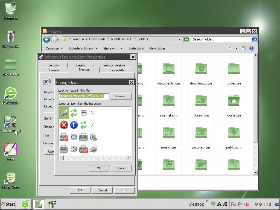Click the green browser icon in taskbar
This screenshot has height=210, width=280.
(25, 204)
